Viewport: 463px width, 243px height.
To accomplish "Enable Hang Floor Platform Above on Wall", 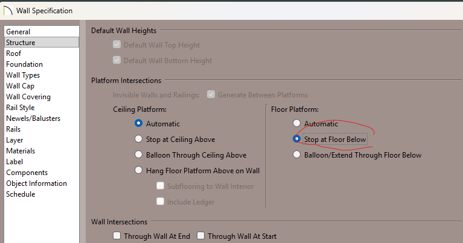I will (x=139, y=170).
